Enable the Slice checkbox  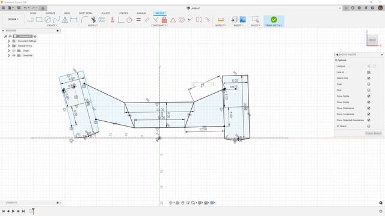tap(369, 90)
